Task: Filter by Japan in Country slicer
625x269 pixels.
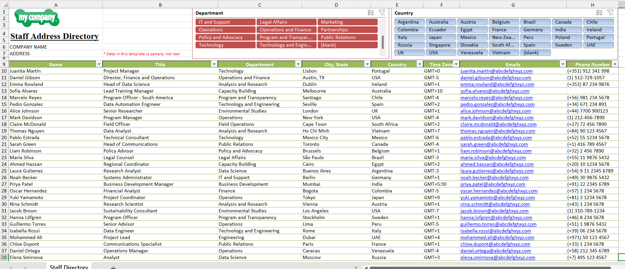Action: 441,37
